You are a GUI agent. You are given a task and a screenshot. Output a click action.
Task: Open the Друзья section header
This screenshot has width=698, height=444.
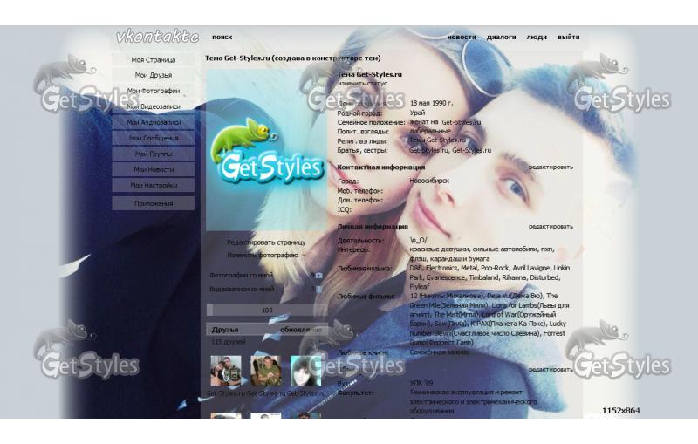coord(225,330)
